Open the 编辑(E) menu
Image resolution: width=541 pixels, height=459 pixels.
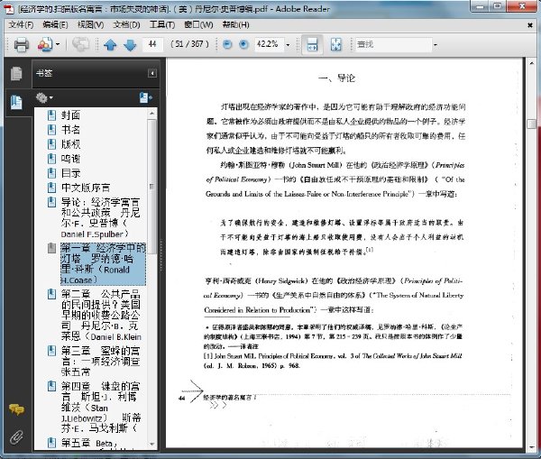[55, 25]
